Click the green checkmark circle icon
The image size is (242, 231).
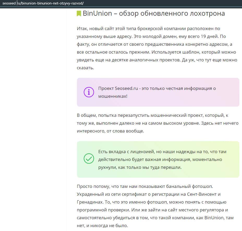[x=89, y=158]
